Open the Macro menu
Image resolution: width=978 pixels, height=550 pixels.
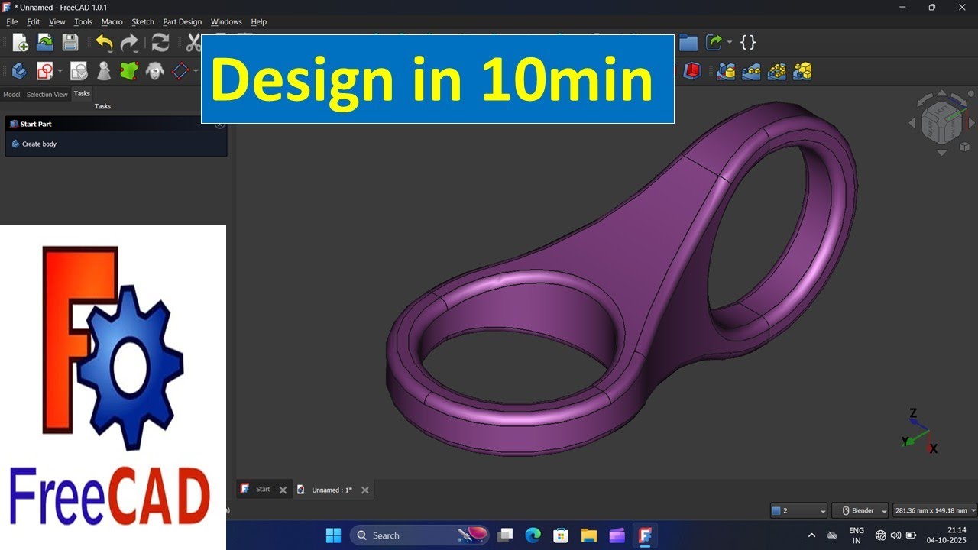[112, 22]
